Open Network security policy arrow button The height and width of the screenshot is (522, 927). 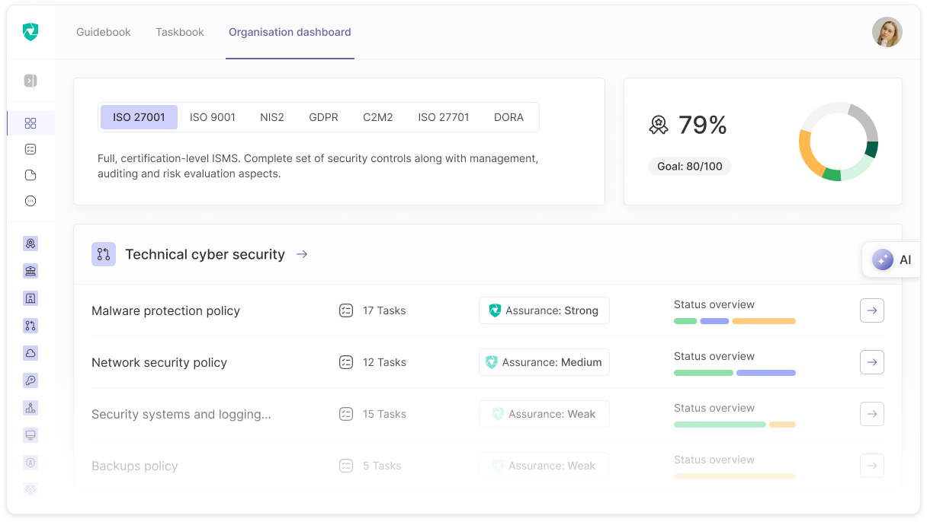872,362
